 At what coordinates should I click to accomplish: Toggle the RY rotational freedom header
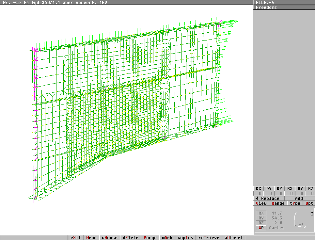click(x=300, y=189)
